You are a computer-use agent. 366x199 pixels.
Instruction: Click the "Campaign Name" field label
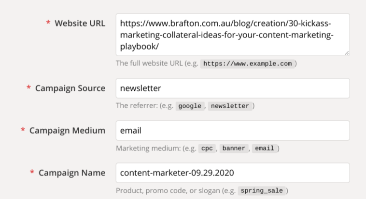click(72, 173)
